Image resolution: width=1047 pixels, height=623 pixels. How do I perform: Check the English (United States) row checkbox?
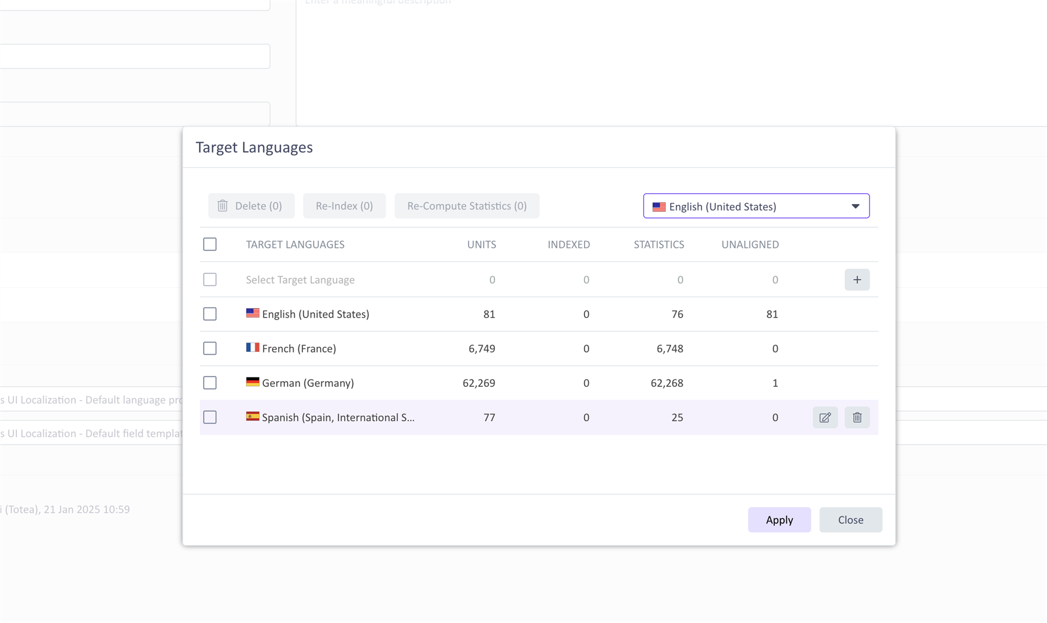(210, 314)
